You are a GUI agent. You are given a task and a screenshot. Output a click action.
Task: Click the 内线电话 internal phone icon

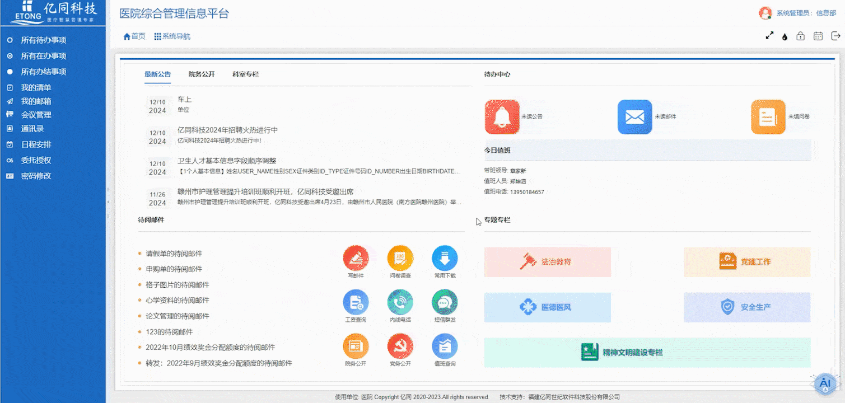[x=400, y=302]
